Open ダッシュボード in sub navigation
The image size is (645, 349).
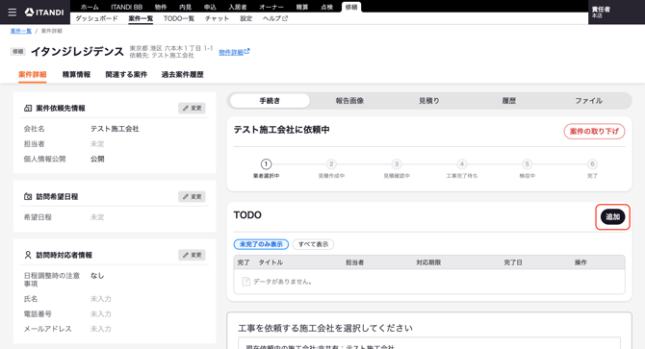(96, 18)
